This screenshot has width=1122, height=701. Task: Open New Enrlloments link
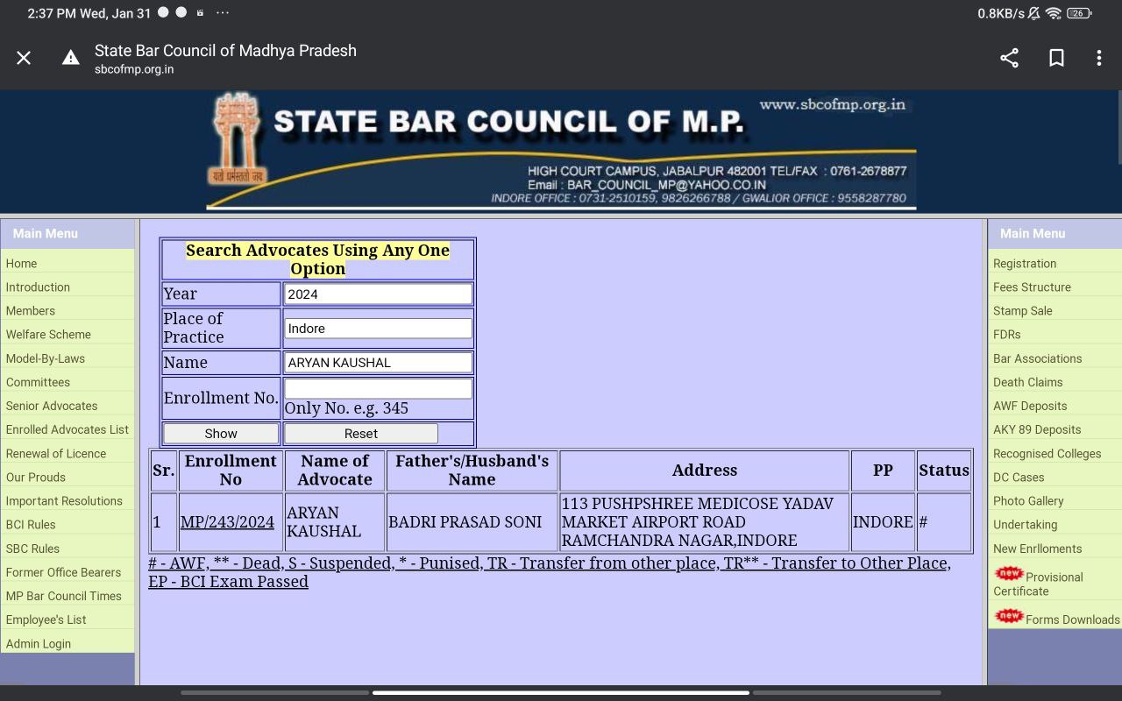coord(1037,549)
